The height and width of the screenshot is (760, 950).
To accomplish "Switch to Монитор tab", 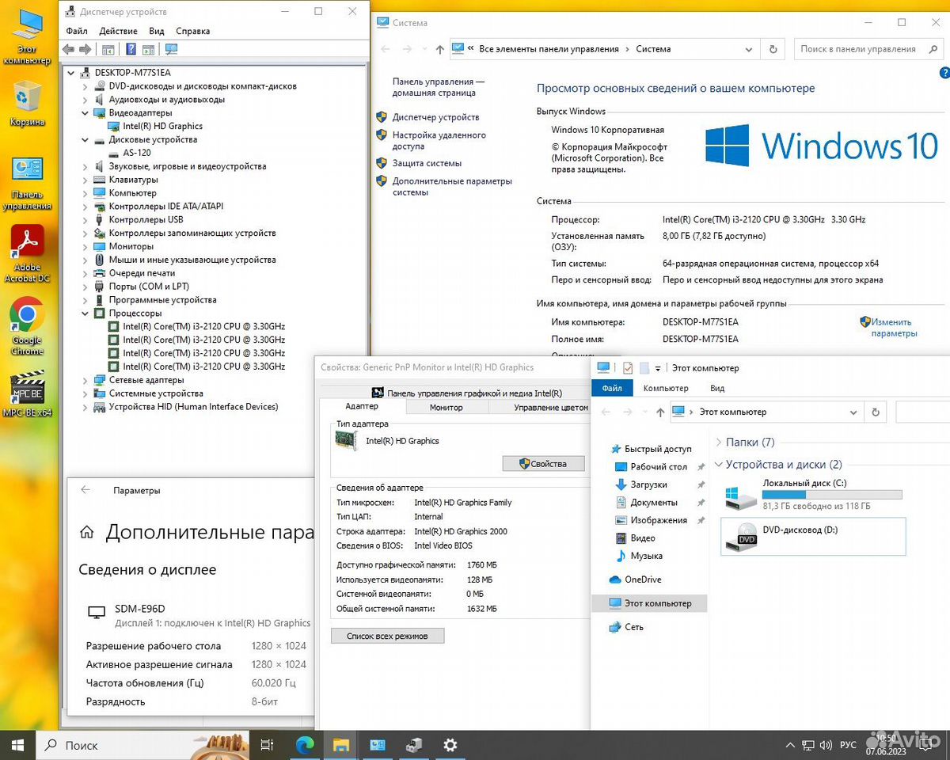I will (x=446, y=407).
